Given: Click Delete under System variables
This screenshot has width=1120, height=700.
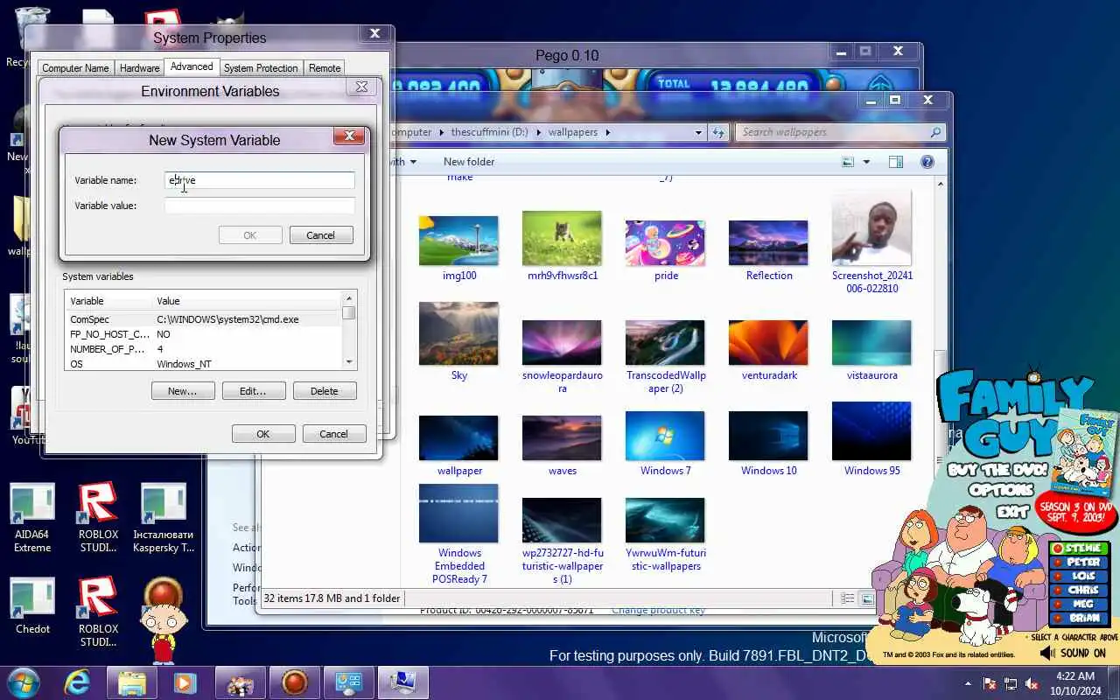Looking at the screenshot, I should point(324,391).
